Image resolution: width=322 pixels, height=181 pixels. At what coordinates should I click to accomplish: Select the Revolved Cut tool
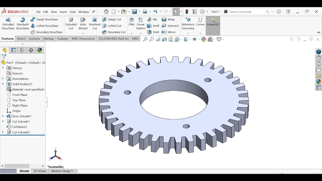[95, 24]
